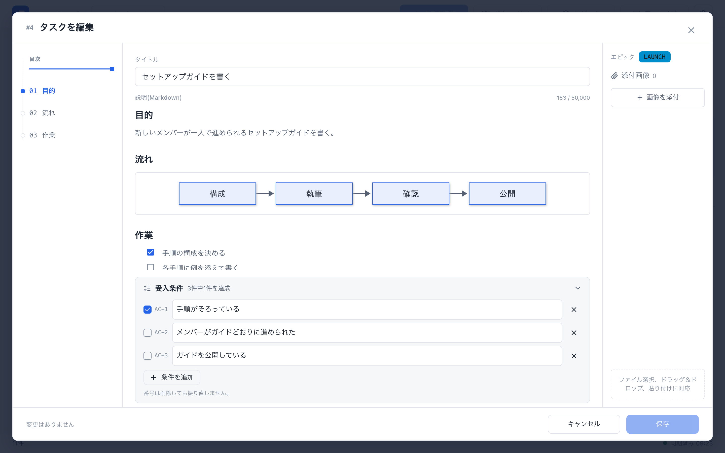Viewport: 725px width, 453px height.
Task: Remove the AC-3 condition with its X icon
Action: (574, 356)
